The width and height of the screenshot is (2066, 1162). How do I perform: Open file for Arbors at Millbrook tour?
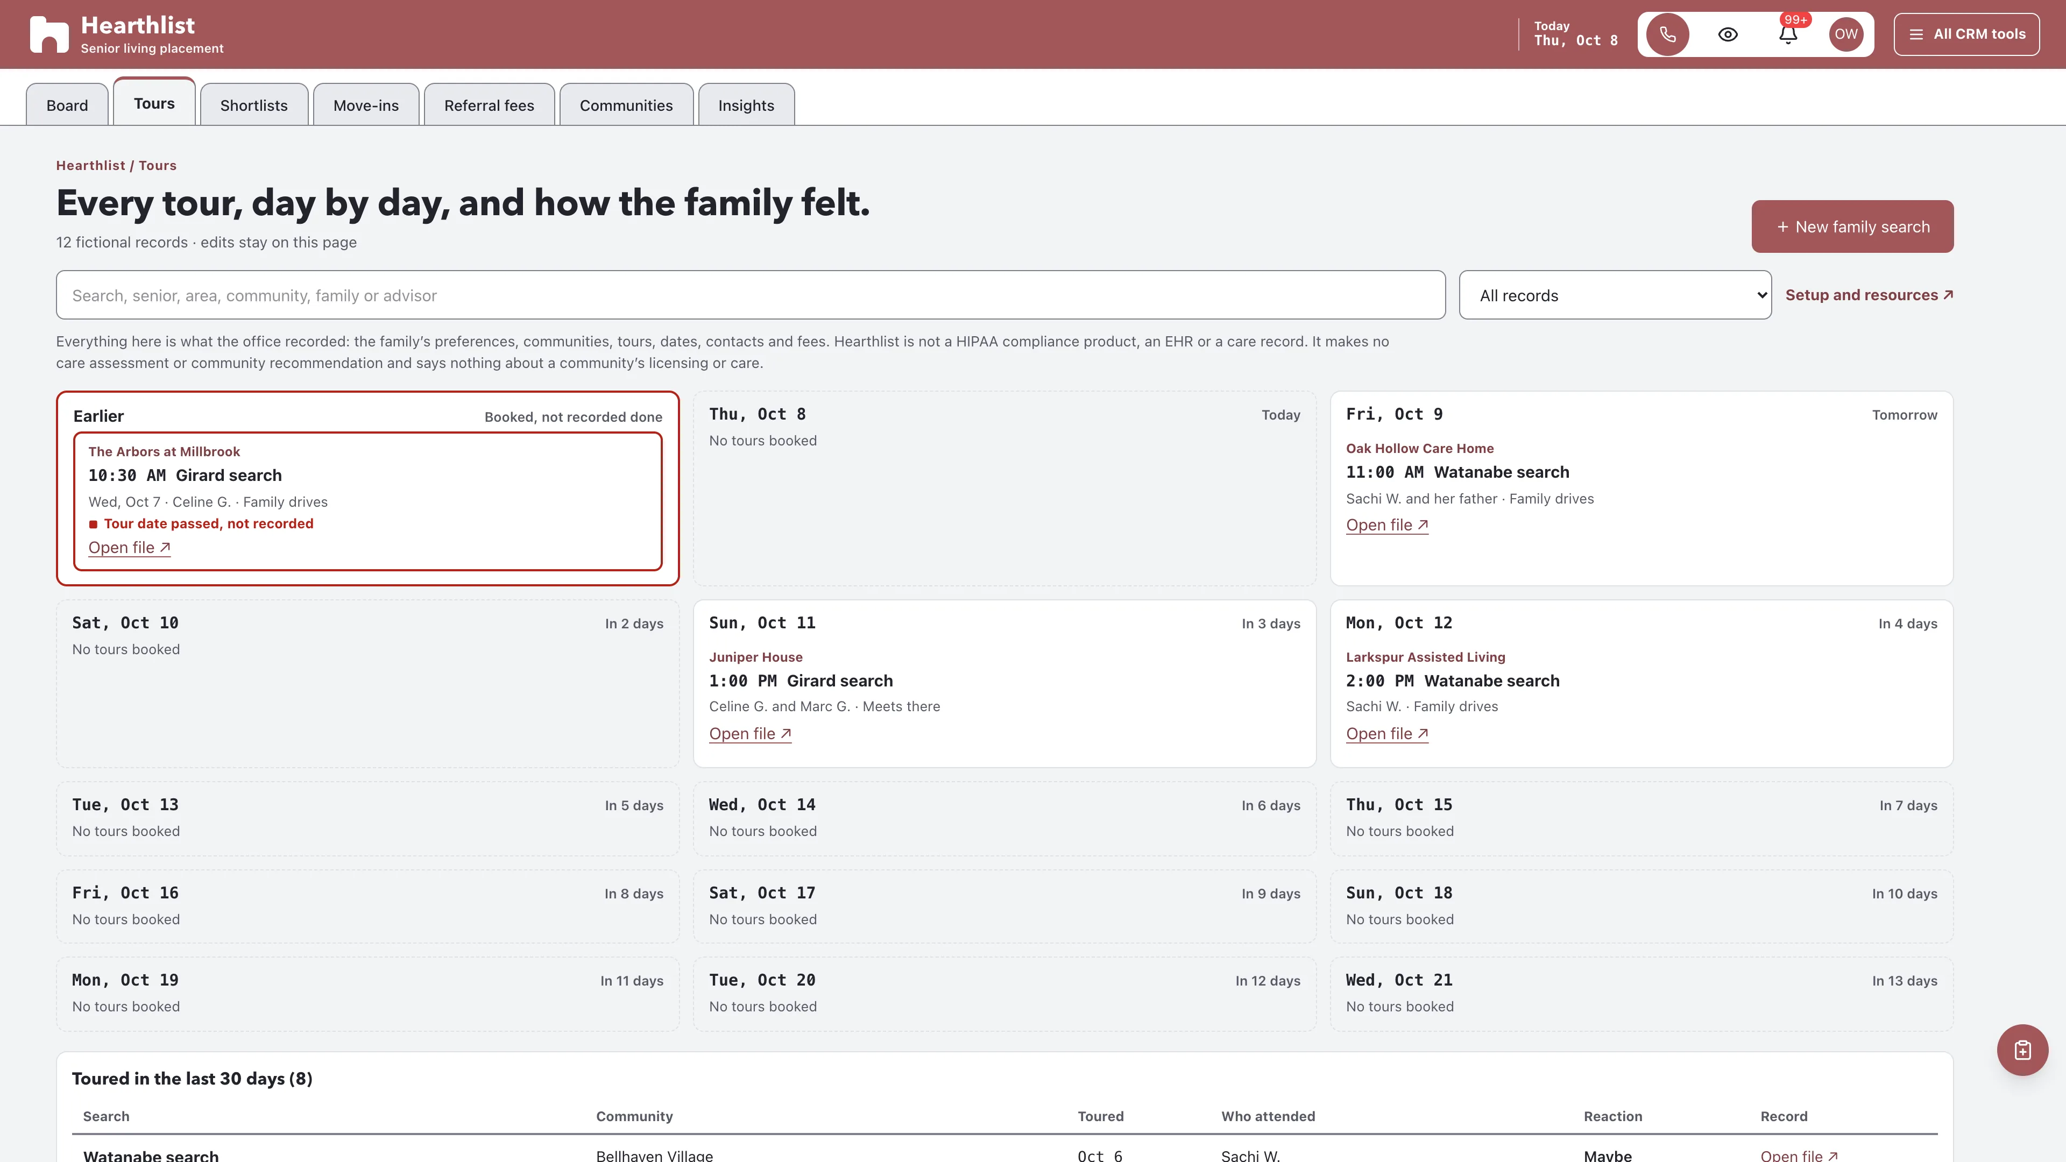(x=129, y=548)
